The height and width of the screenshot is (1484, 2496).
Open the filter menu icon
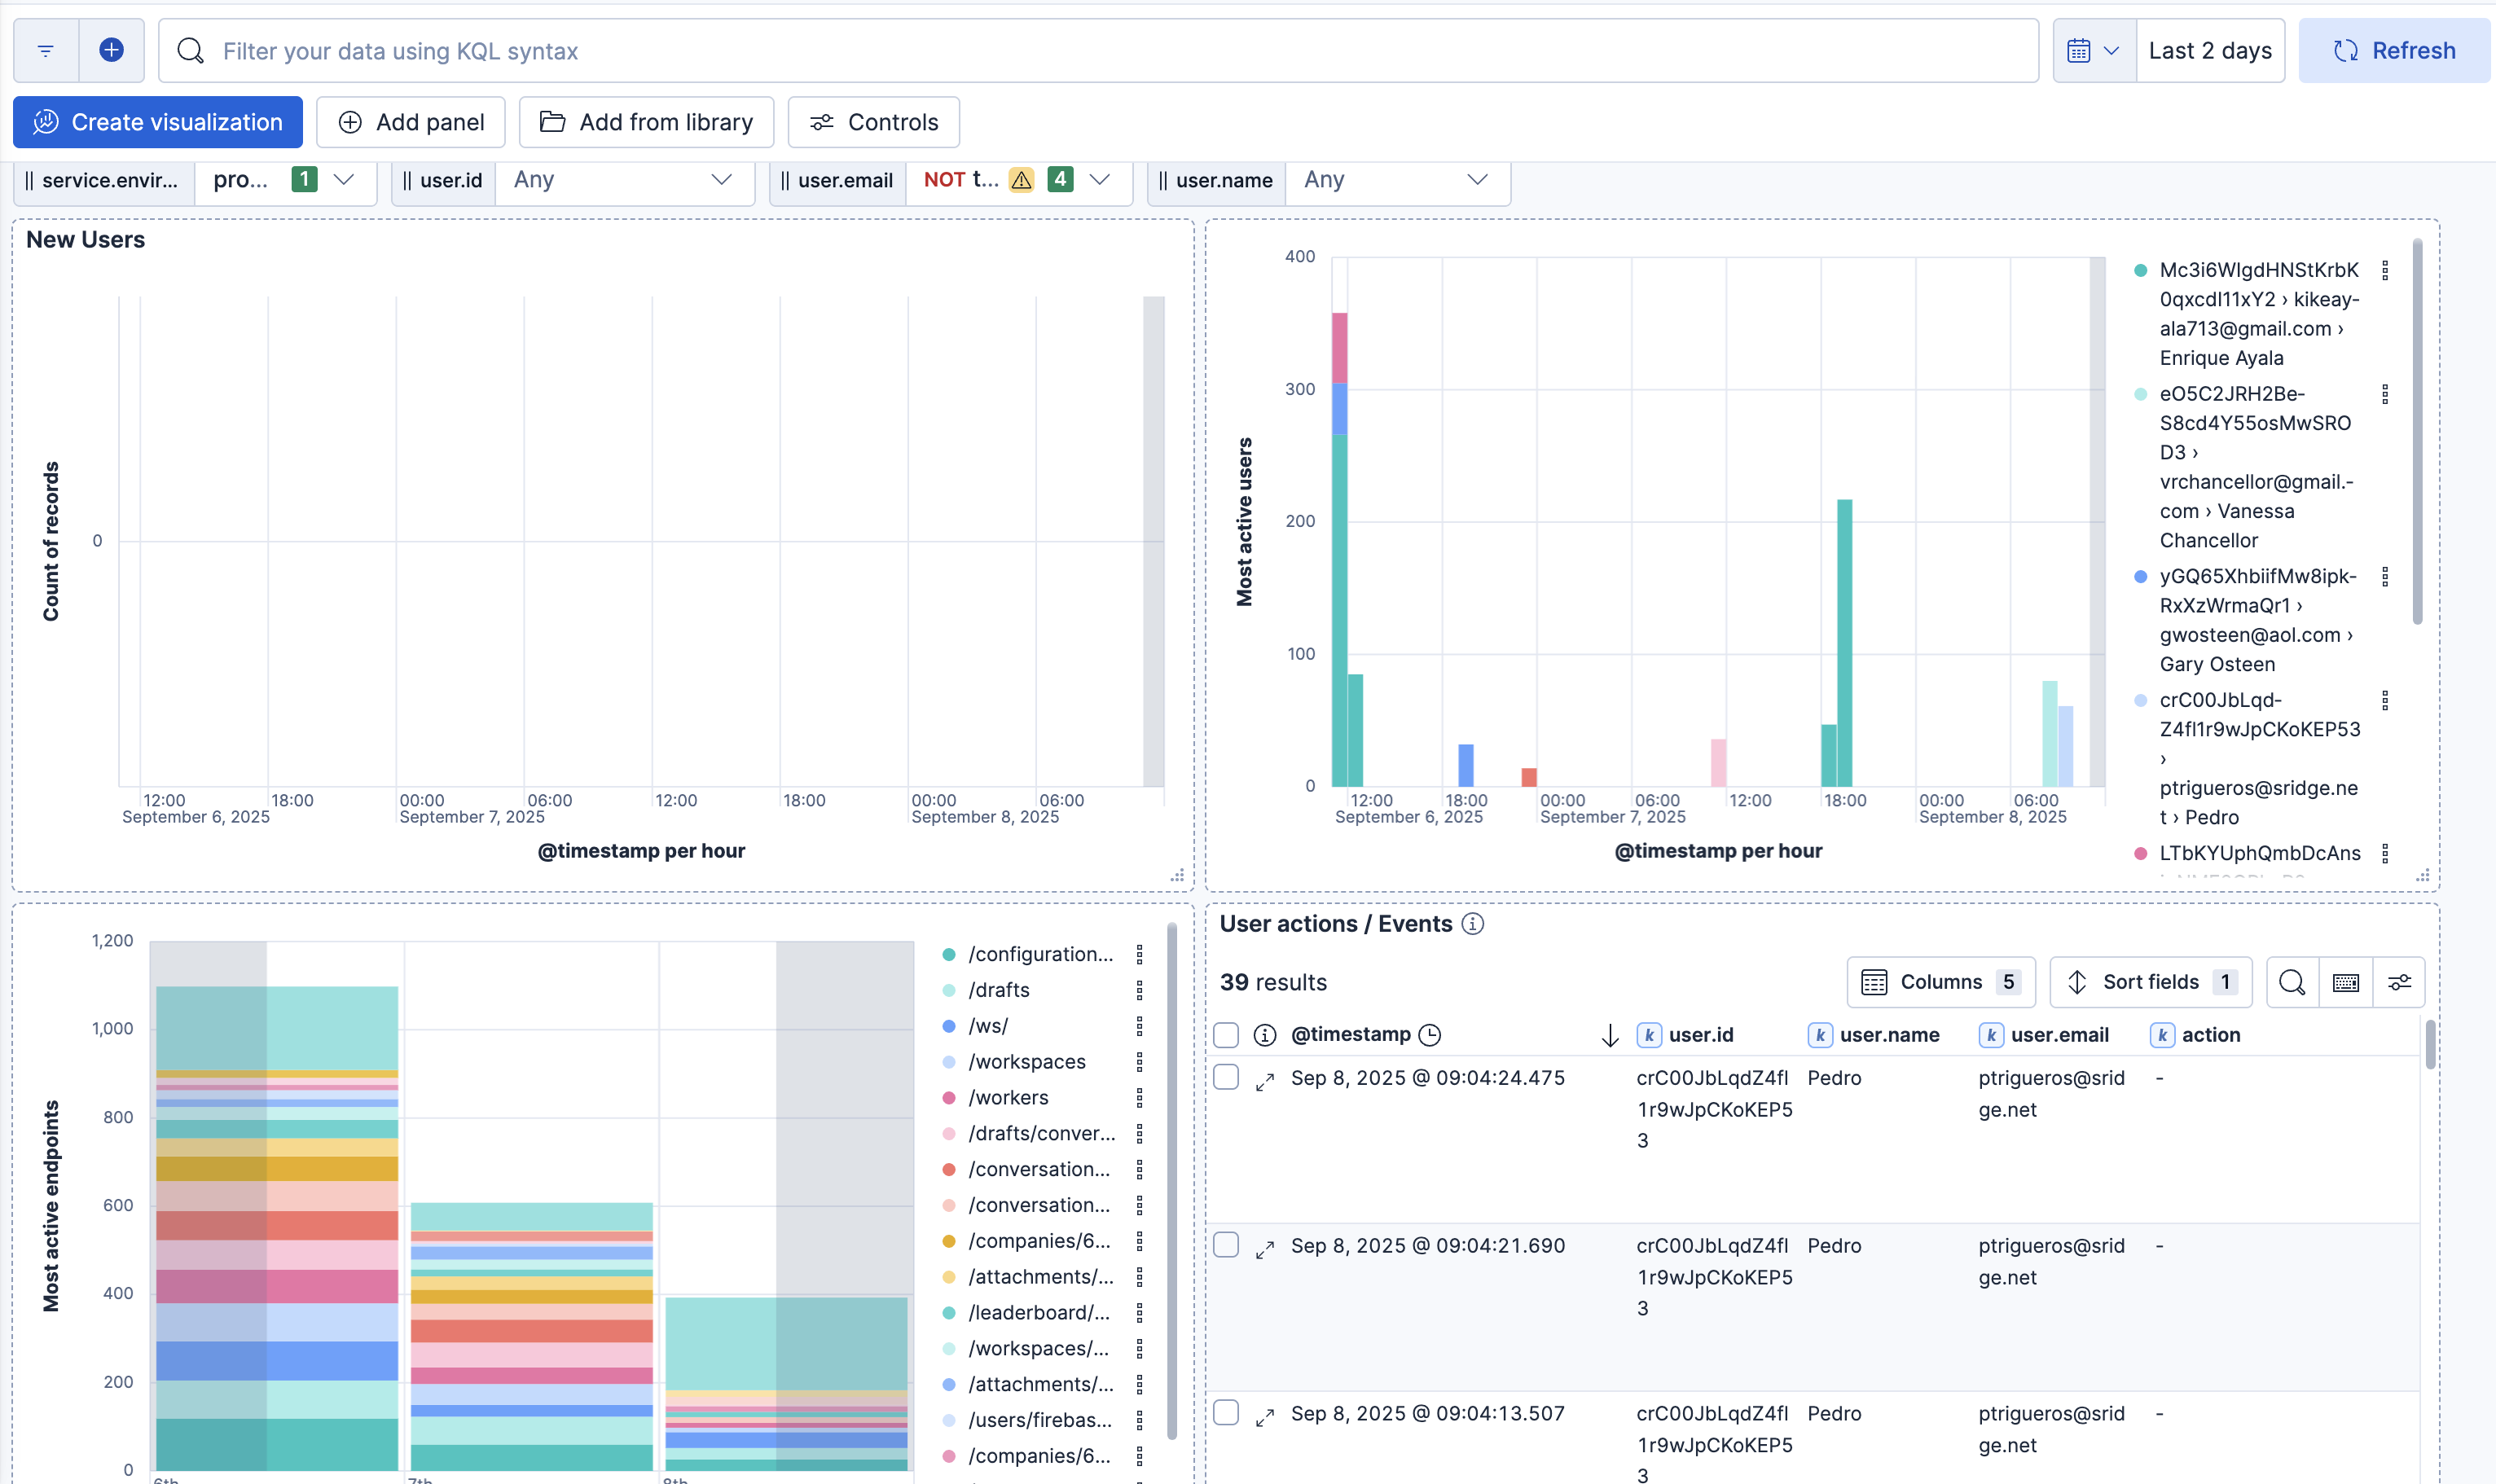coord(46,50)
